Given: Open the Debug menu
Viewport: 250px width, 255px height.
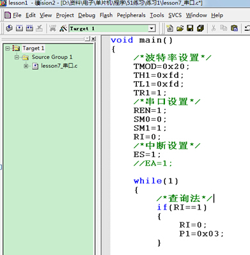Looking at the screenshot, I should pos(86,15).
